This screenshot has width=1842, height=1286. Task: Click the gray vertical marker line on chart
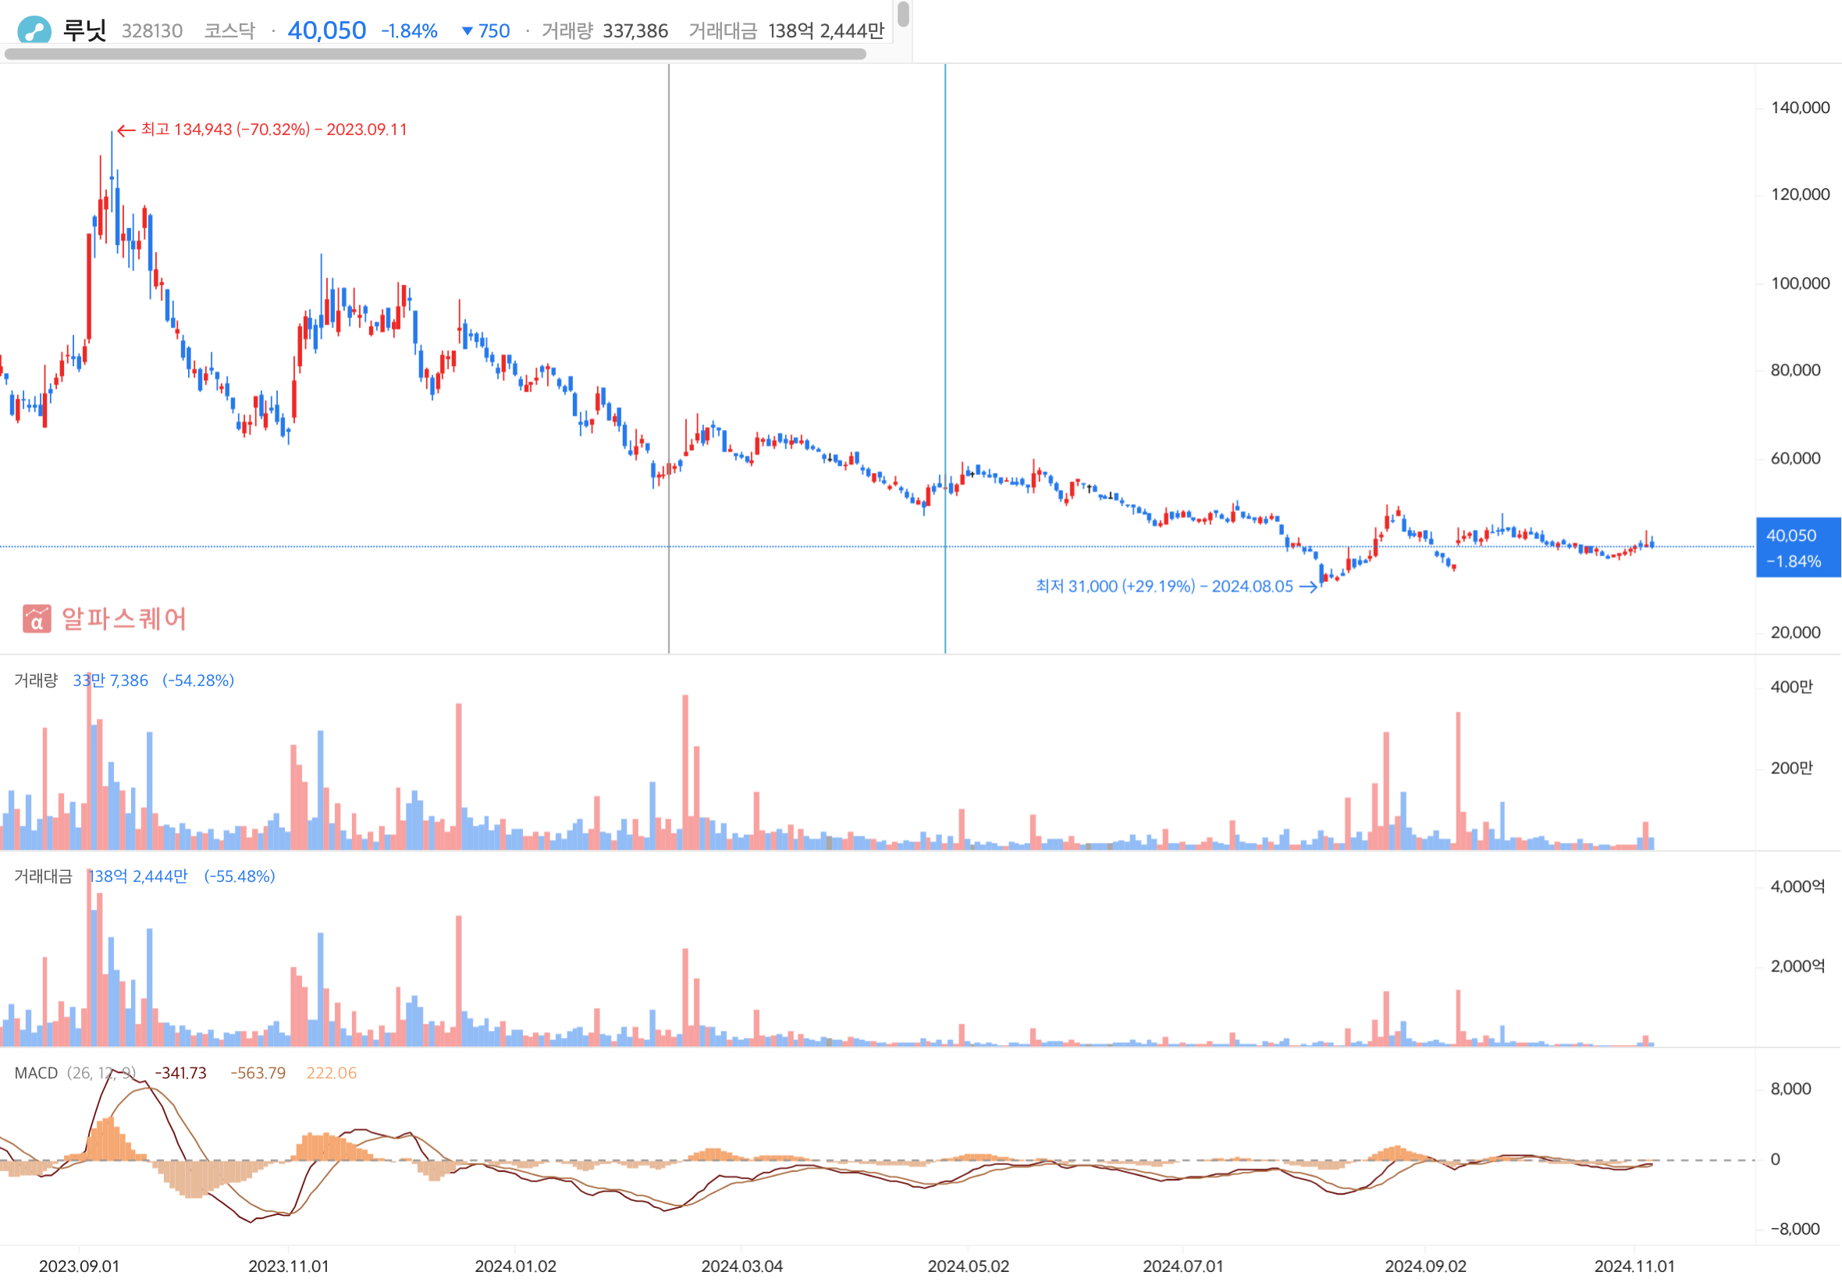(669, 359)
